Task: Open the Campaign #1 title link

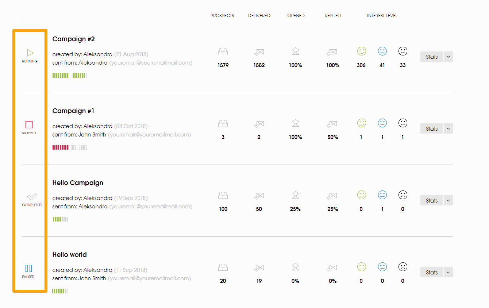Action: point(73,111)
